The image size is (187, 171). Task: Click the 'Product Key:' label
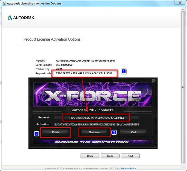(x=43, y=69)
